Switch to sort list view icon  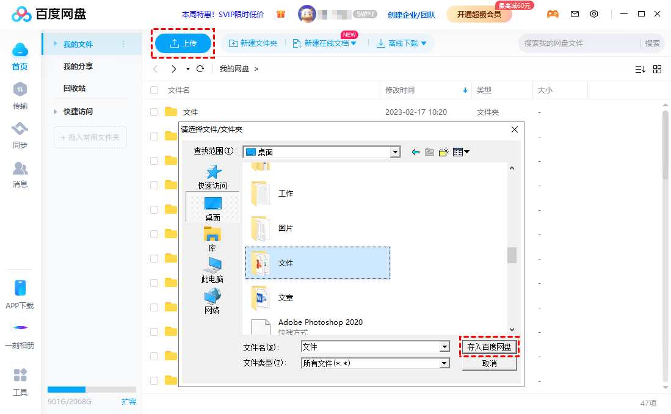640,69
